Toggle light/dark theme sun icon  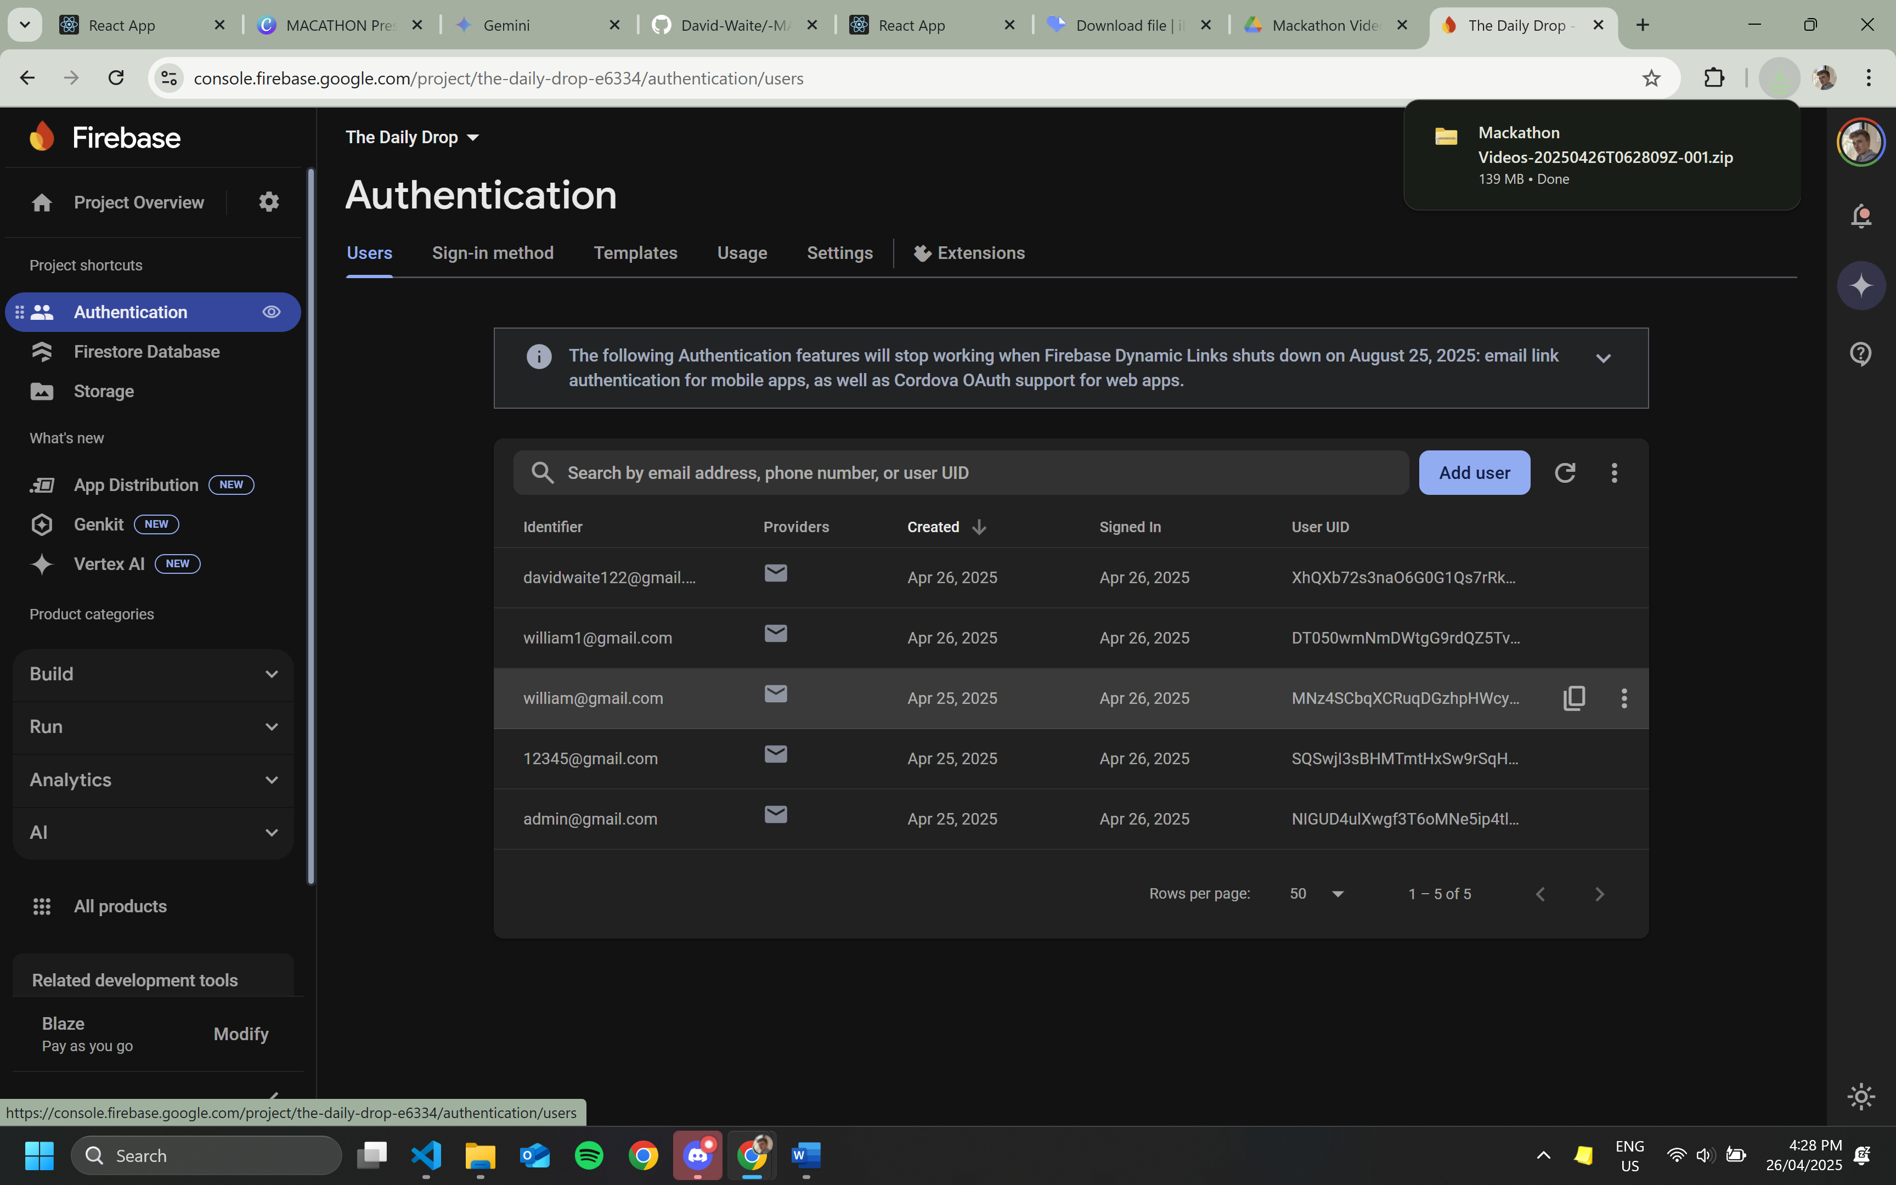coord(1861,1096)
